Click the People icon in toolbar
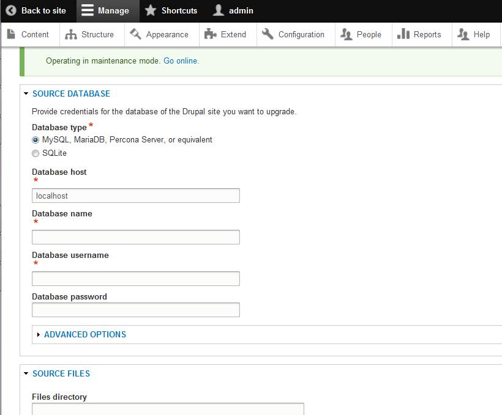Screen dimensions: 502x415 (347, 34)
